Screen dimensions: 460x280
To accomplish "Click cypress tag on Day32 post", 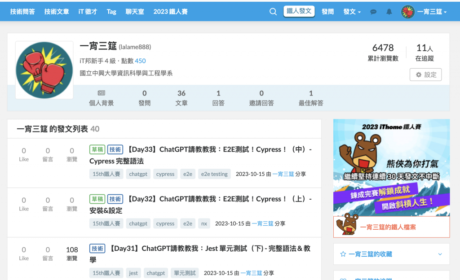I will 165,223.
